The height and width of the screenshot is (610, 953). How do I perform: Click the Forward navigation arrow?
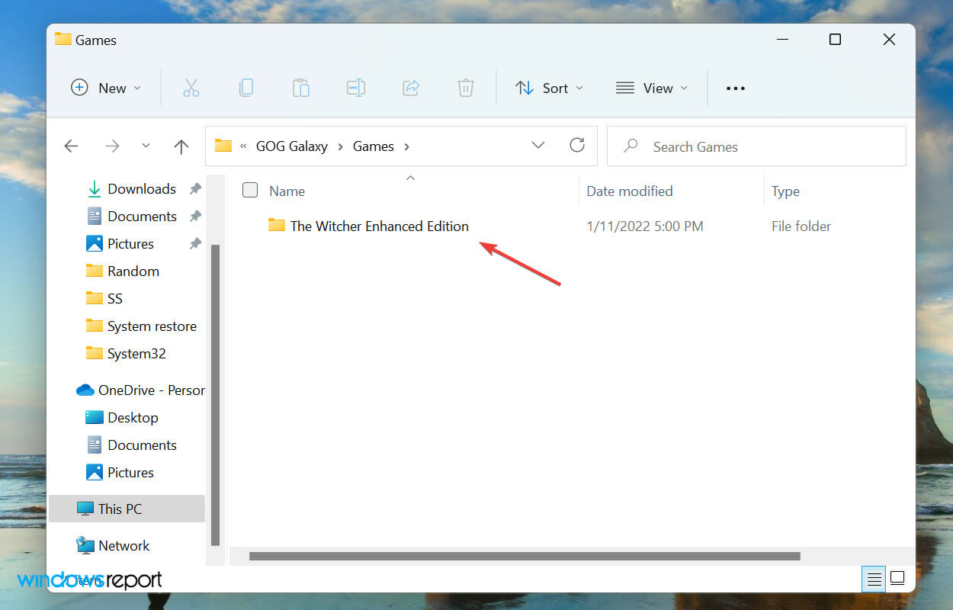(112, 146)
